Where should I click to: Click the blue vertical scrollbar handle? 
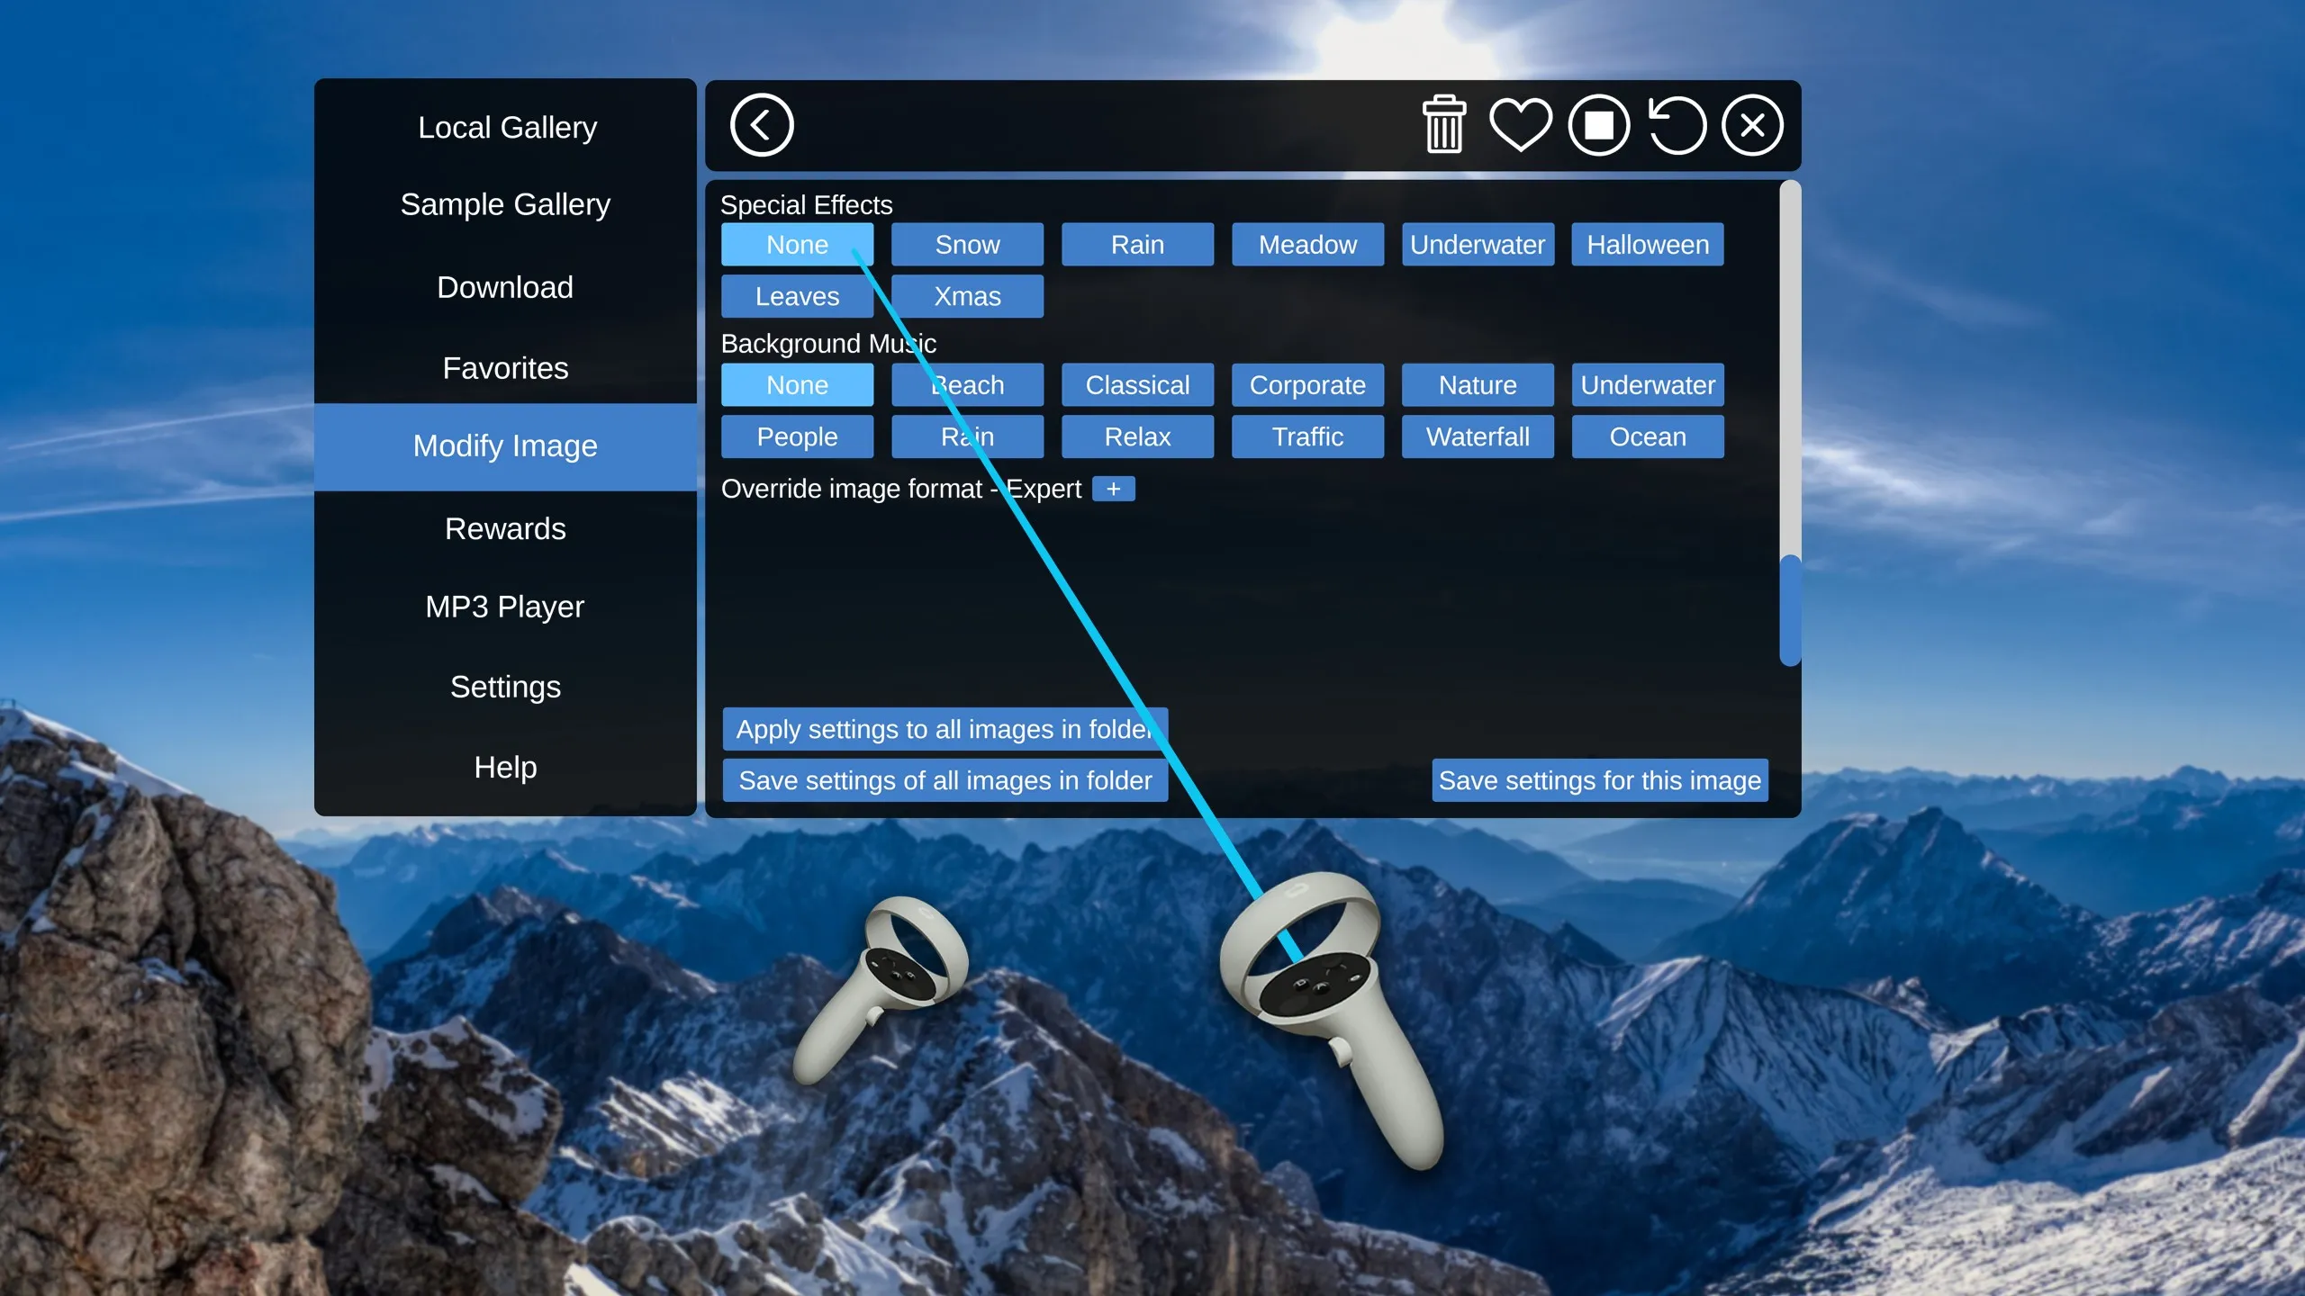coord(1790,610)
